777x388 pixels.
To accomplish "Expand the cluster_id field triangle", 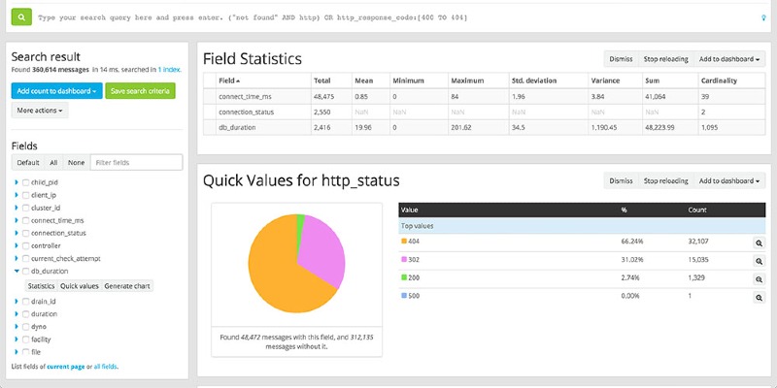I will click(16, 208).
